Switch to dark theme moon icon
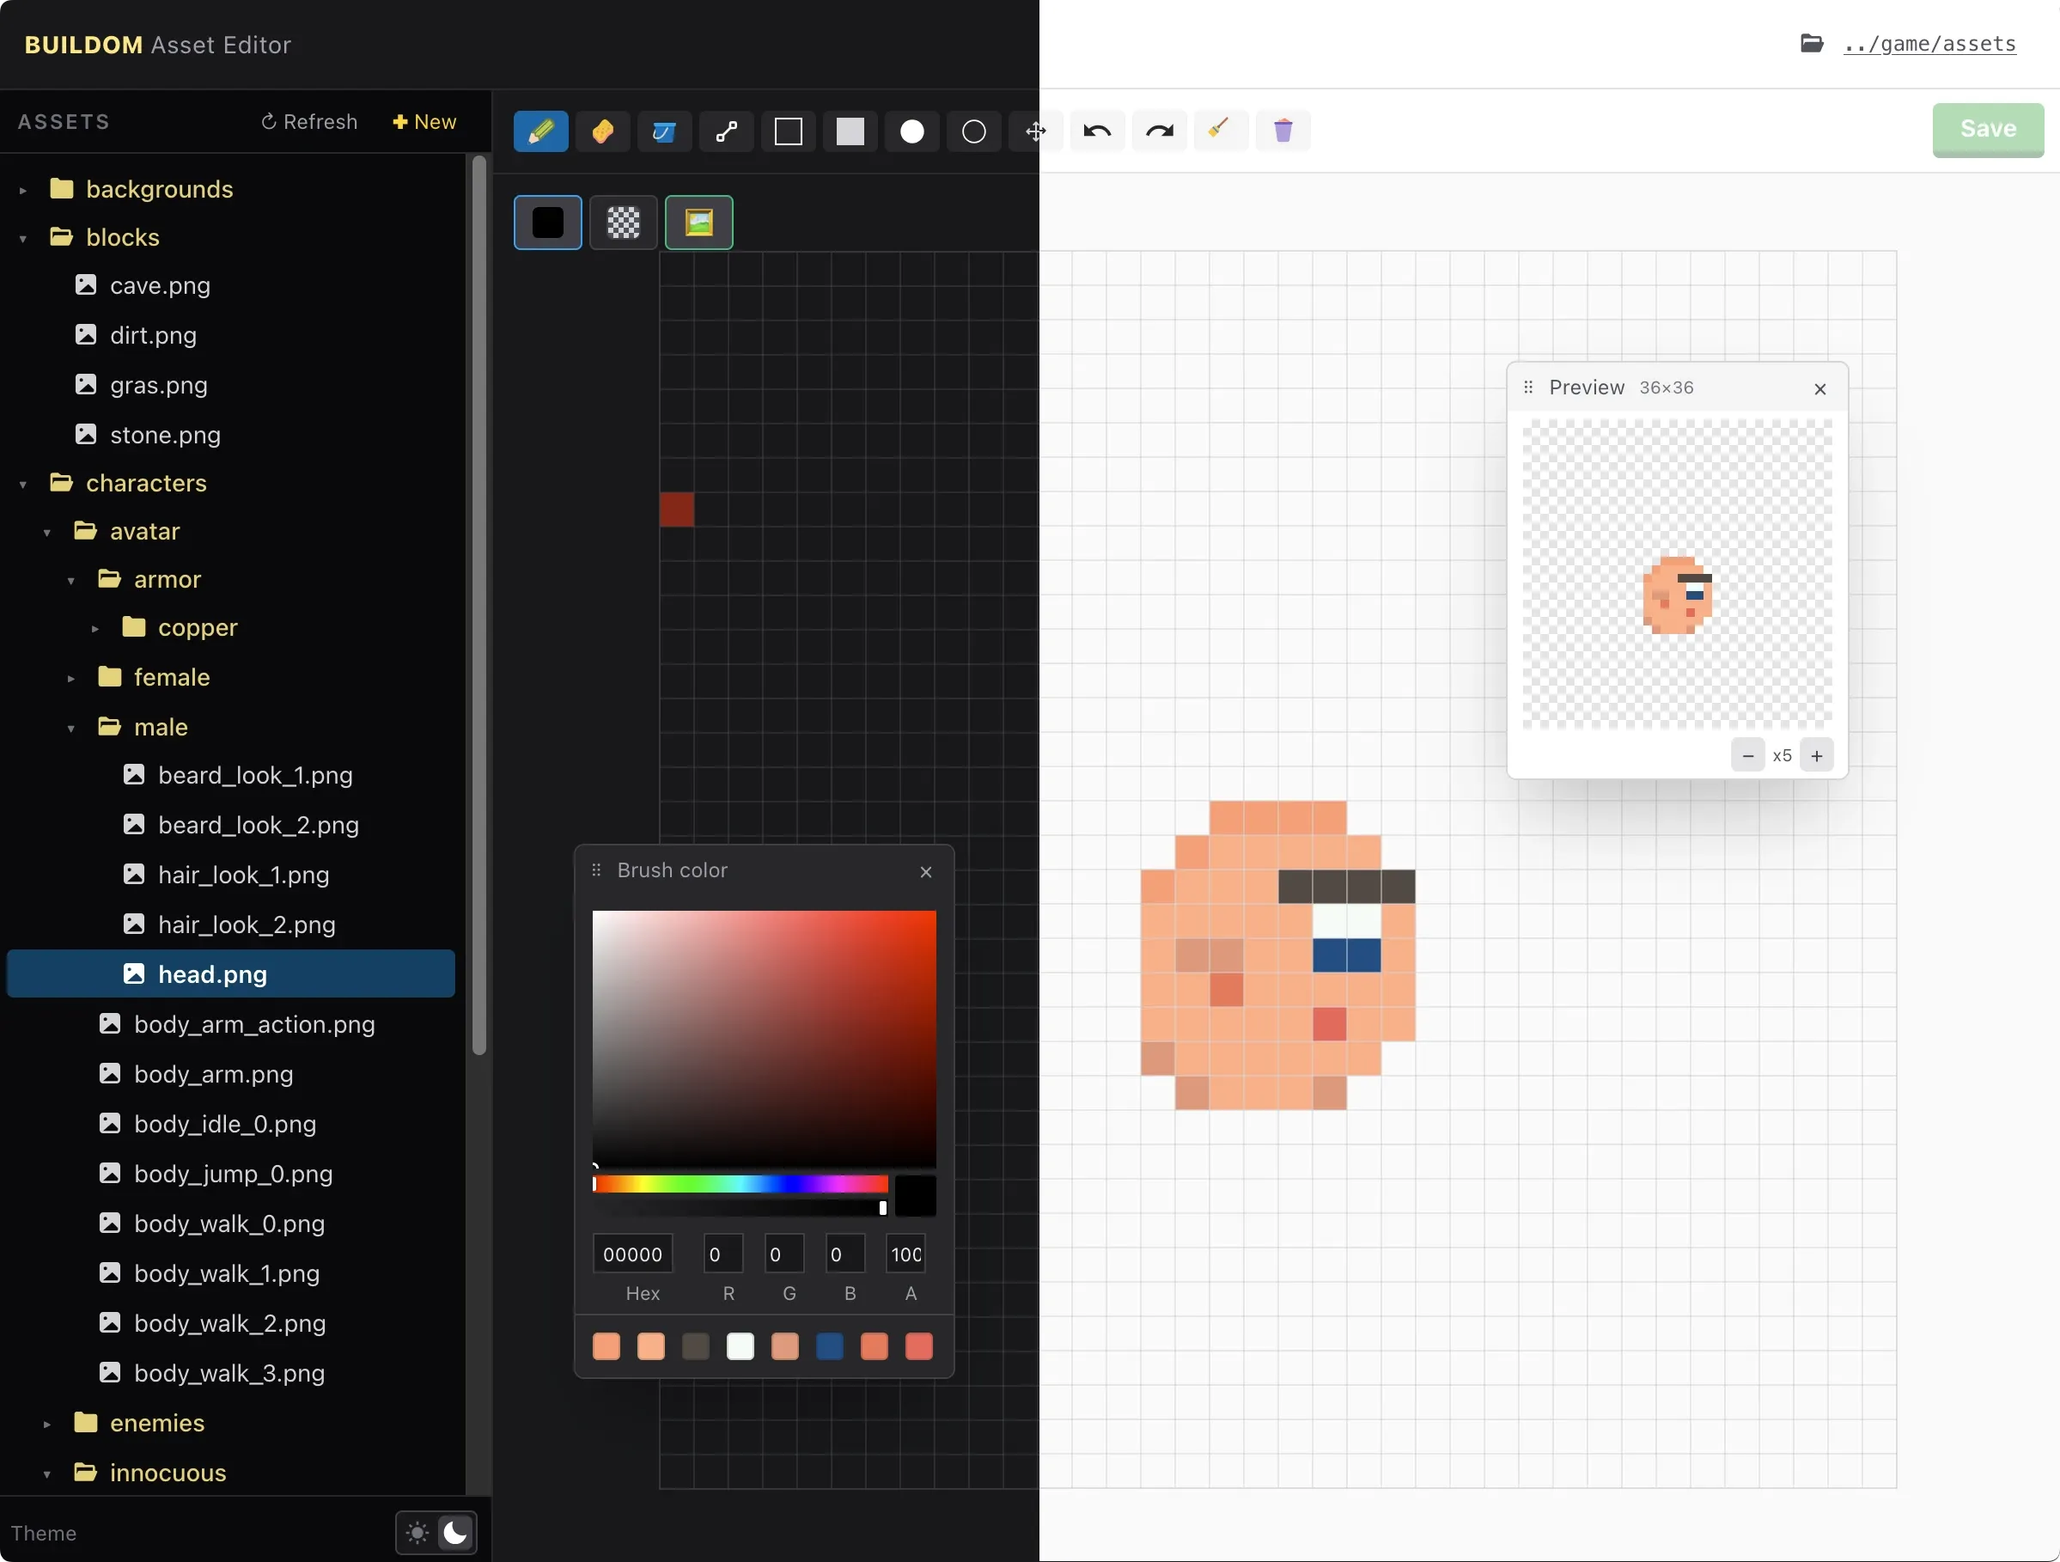 455,1532
